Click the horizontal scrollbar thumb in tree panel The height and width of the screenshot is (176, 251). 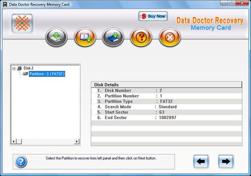coord(19,142)
